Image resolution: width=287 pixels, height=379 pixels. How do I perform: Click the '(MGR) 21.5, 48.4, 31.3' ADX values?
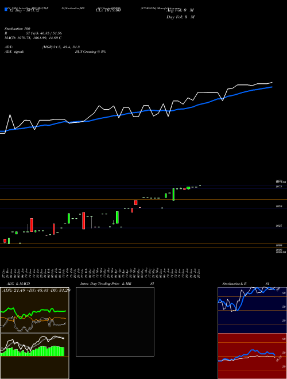tap(61, 47)
